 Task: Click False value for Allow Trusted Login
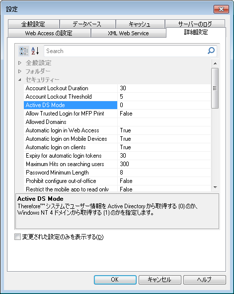(164, 114)
